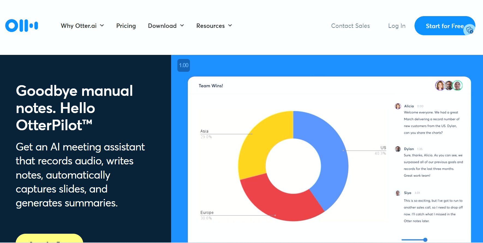Click the Siya speaker name

(x=407, y=193)
